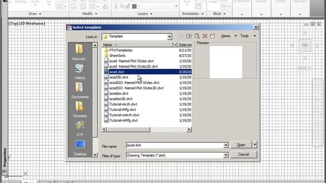Click the layer freeze sun icon in ribbon
Screen dimensions: 326x183
tap(122, 6)
